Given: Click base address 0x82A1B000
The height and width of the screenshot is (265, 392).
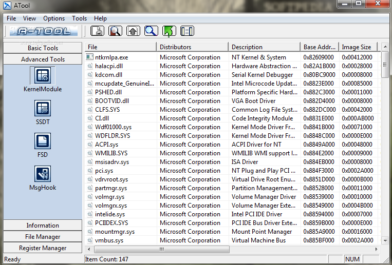Looking at the screenshot, I should [x=319, y=66].
